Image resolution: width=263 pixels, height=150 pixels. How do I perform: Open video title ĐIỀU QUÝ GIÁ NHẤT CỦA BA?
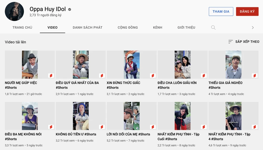(x=77, y=83)
